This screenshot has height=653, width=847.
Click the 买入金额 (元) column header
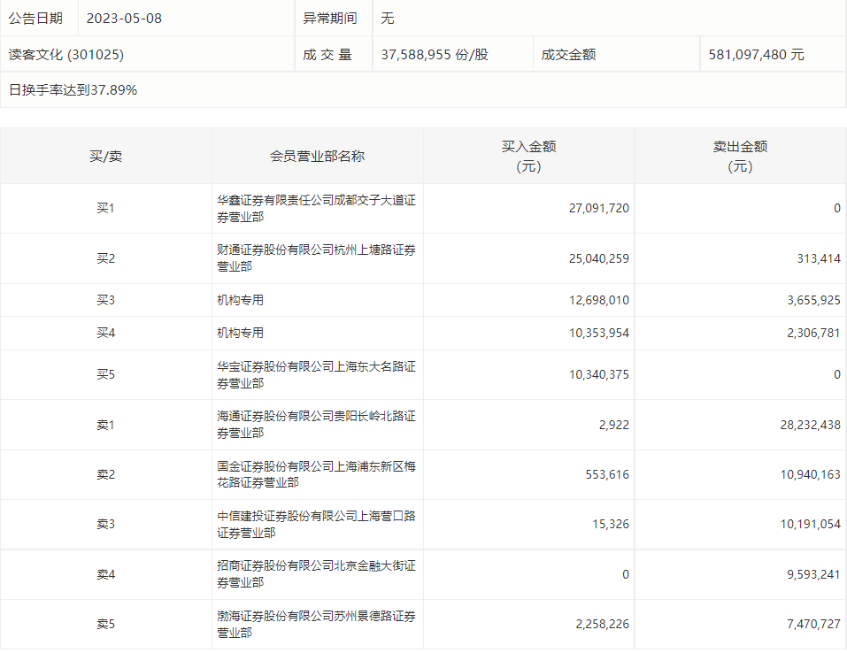click(x=529, y=156)
